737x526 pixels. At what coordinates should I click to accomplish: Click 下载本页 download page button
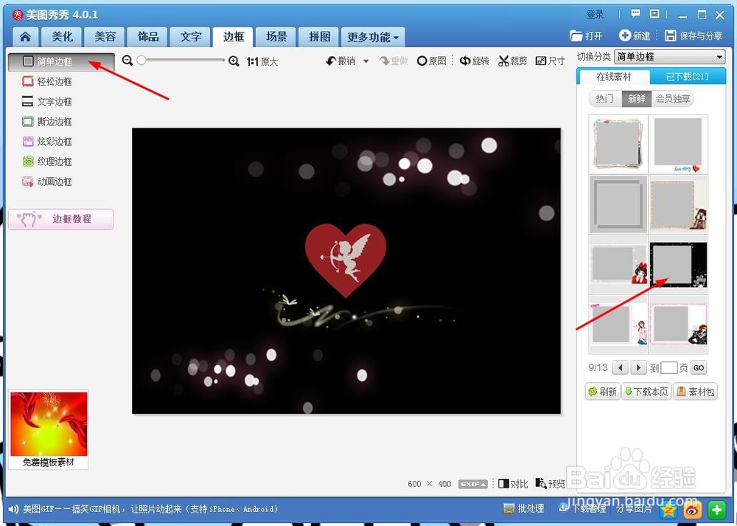[646, 392]
